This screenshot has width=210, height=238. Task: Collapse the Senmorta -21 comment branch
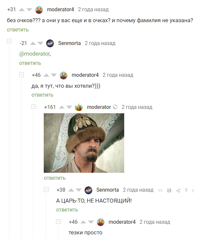(9, 41)
